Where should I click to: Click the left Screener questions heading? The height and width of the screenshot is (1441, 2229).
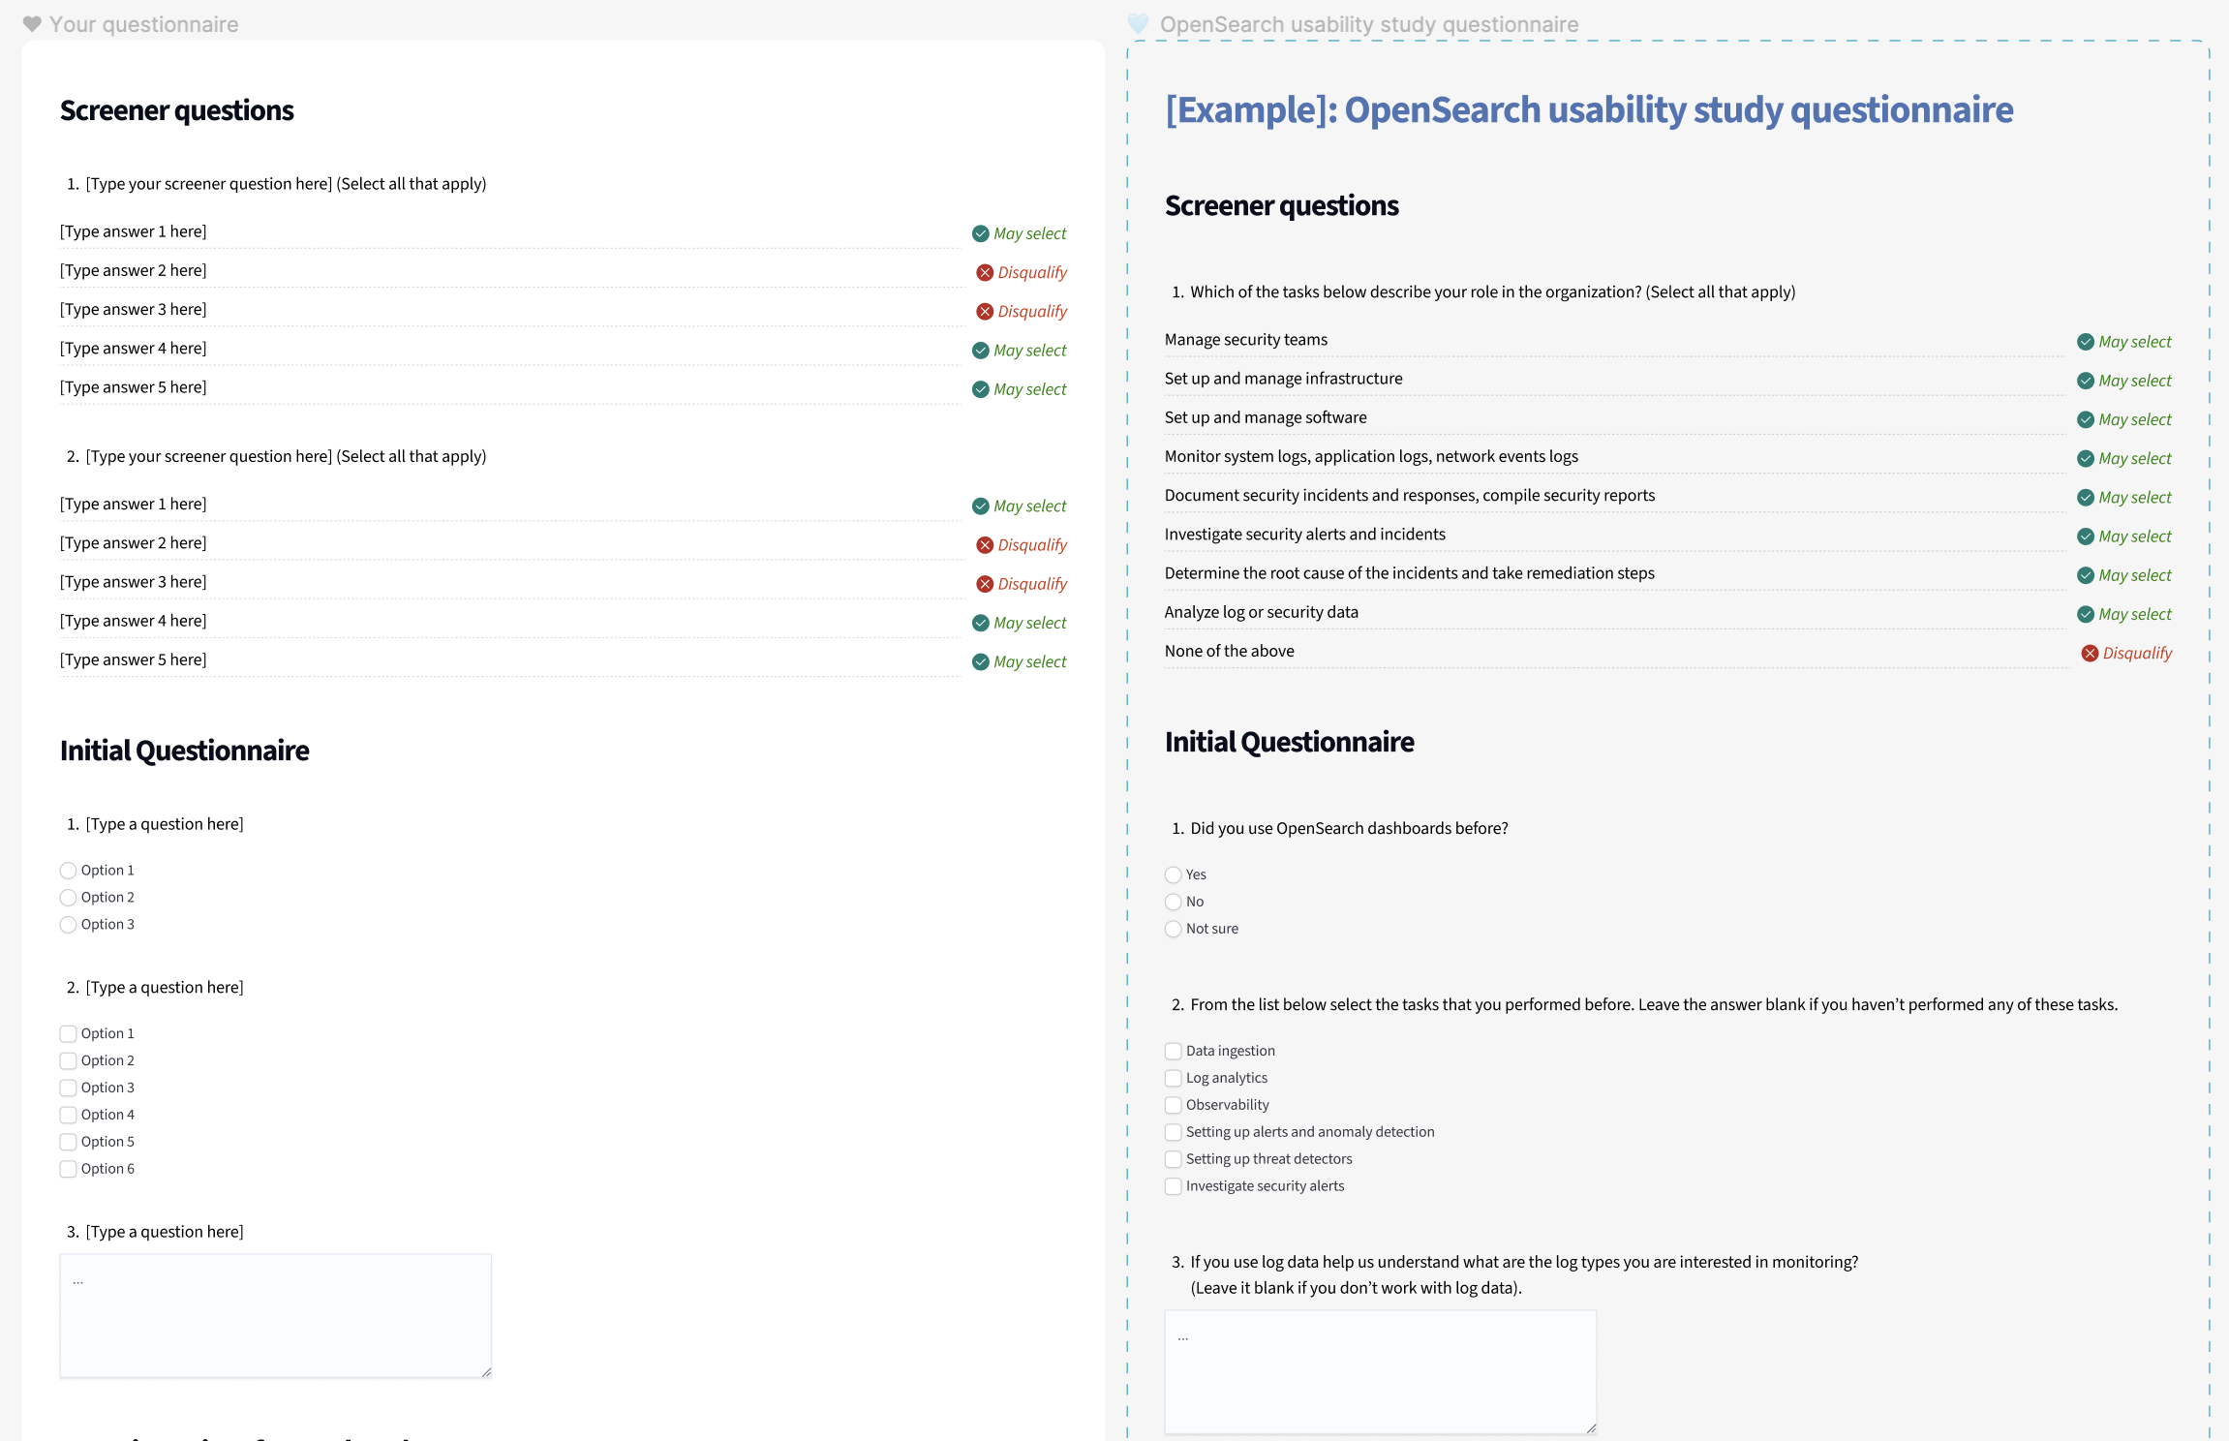pos(177,110)
